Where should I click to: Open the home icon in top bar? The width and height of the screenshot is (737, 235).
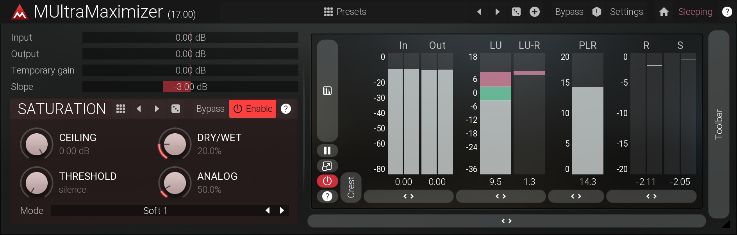pos(664,12)
